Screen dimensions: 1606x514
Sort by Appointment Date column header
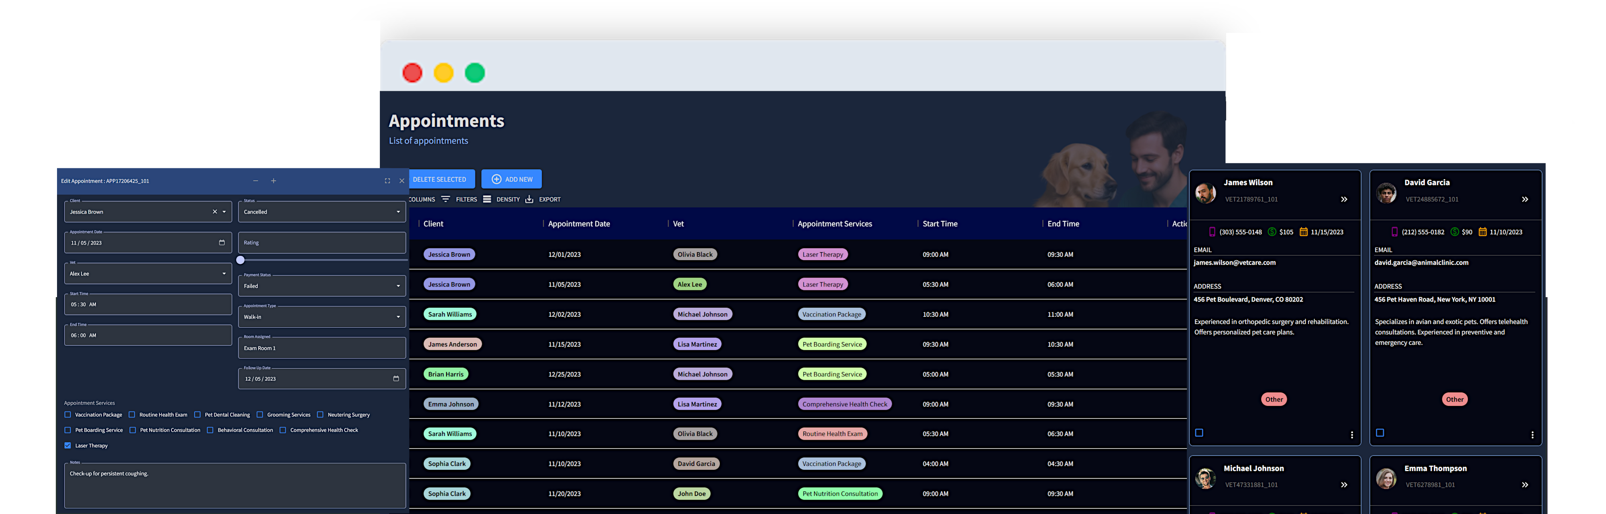pyautogui.click(x=579, y=223)
